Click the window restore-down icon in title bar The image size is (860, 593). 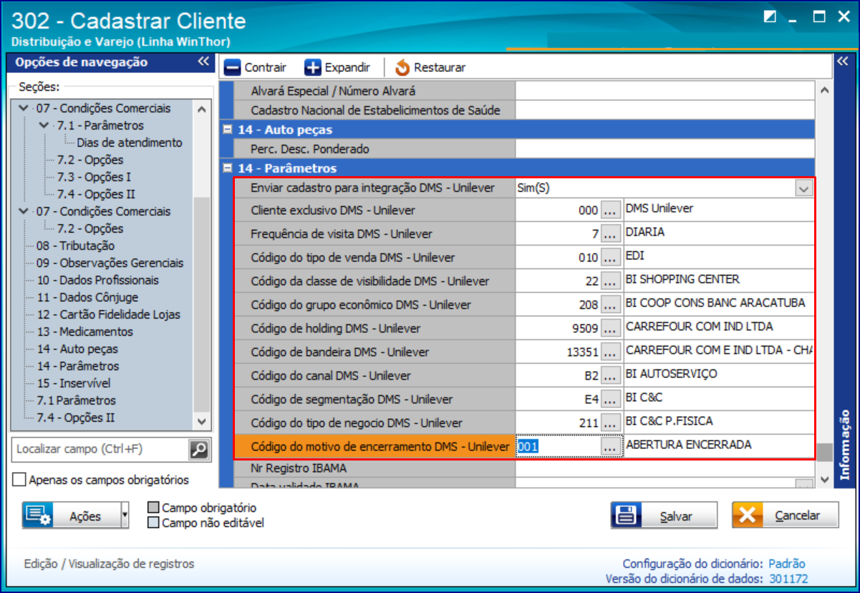[770, 17]
